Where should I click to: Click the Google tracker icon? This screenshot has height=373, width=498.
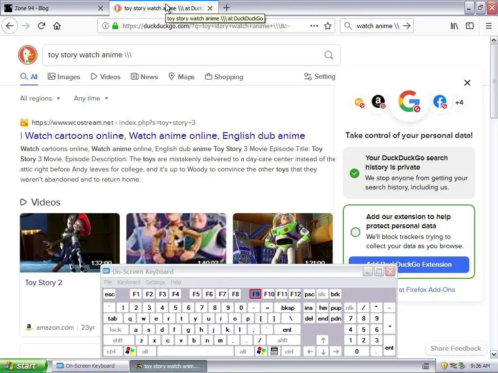409,102
